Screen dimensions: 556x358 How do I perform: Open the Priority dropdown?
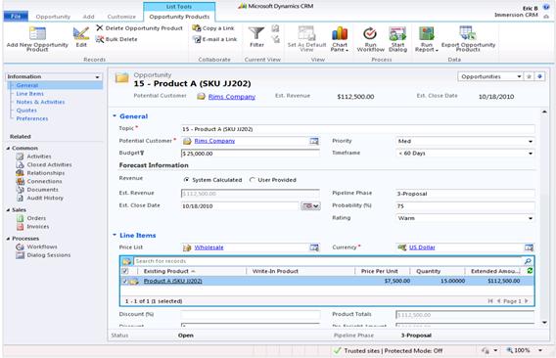[531, 142]
